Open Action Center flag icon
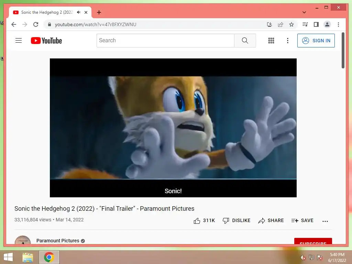 click(x=320, y=257)
